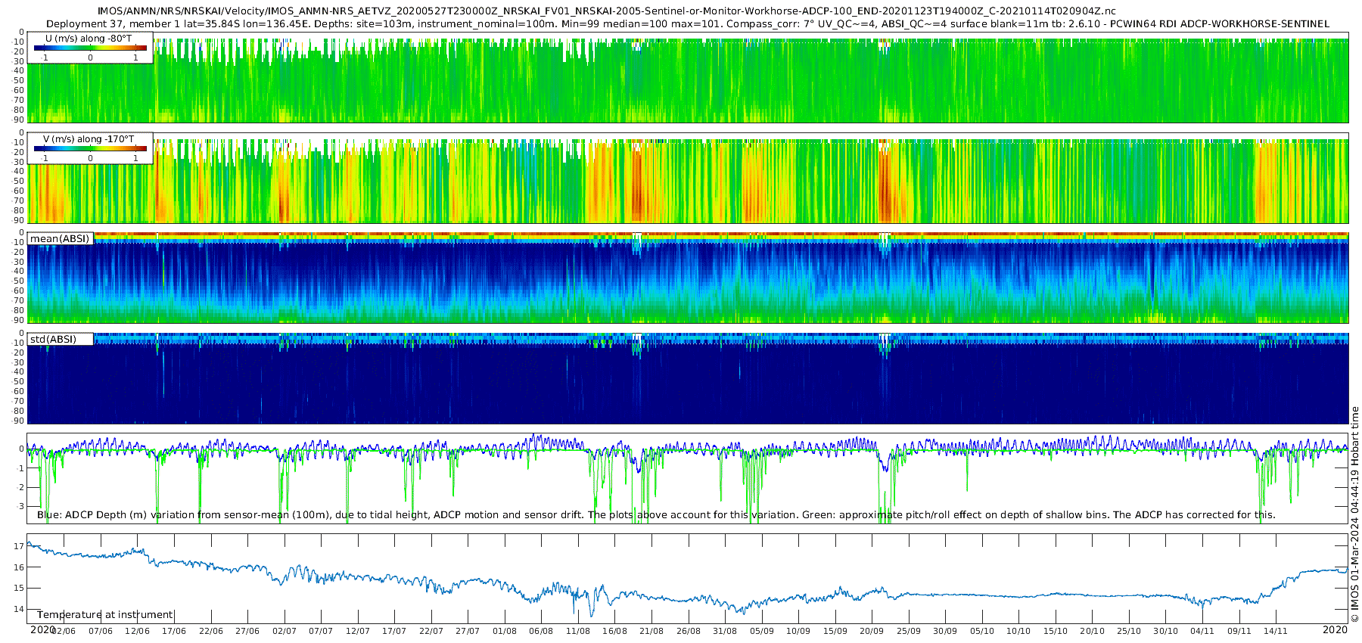Click the 05/09 date tick label

[761, 632]
